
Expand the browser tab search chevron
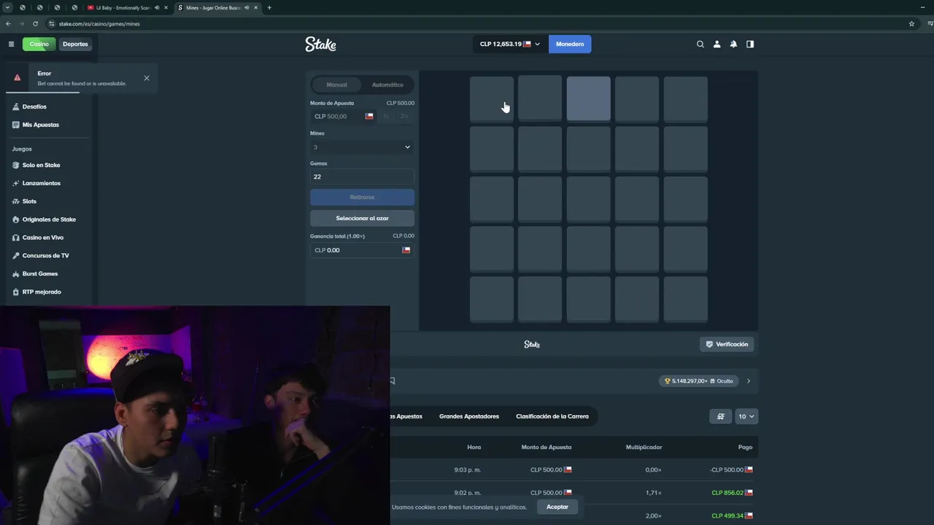click(x=7, y=7)
